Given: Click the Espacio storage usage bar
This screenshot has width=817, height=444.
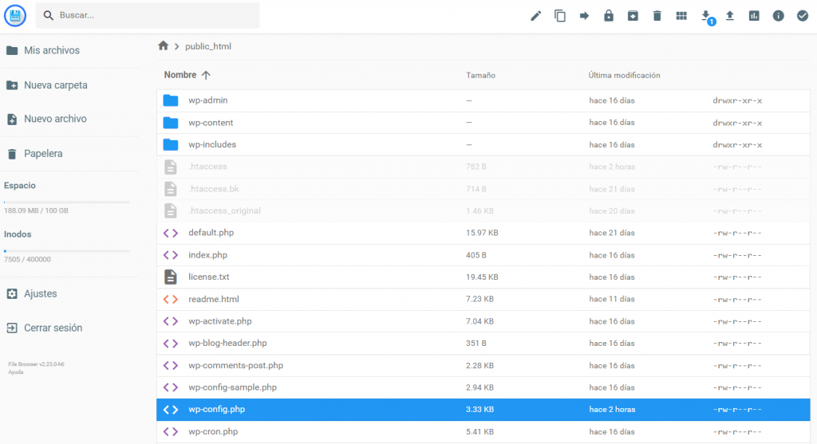Looking at the screenshot, I should point(66,202).
